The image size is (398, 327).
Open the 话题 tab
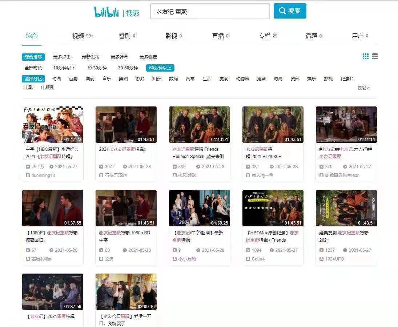pos(313,36)
